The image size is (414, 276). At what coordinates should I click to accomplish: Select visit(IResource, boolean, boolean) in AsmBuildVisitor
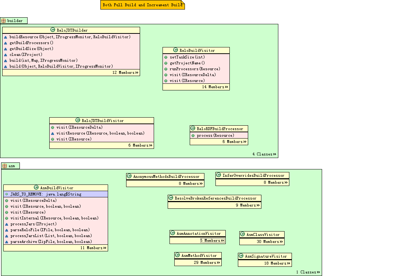pyautogui.click(x=46, y=206)
